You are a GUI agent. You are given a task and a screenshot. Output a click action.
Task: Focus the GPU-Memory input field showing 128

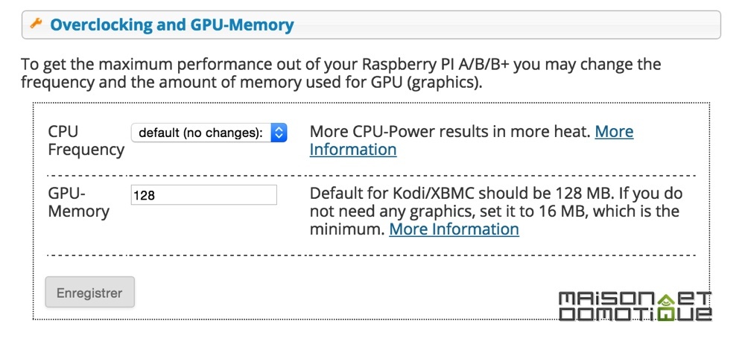point(204,195)
